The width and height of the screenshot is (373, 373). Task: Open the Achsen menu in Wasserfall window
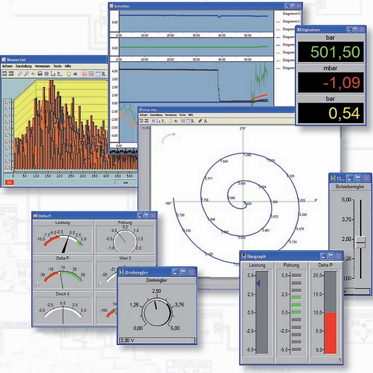click(7, 67)
